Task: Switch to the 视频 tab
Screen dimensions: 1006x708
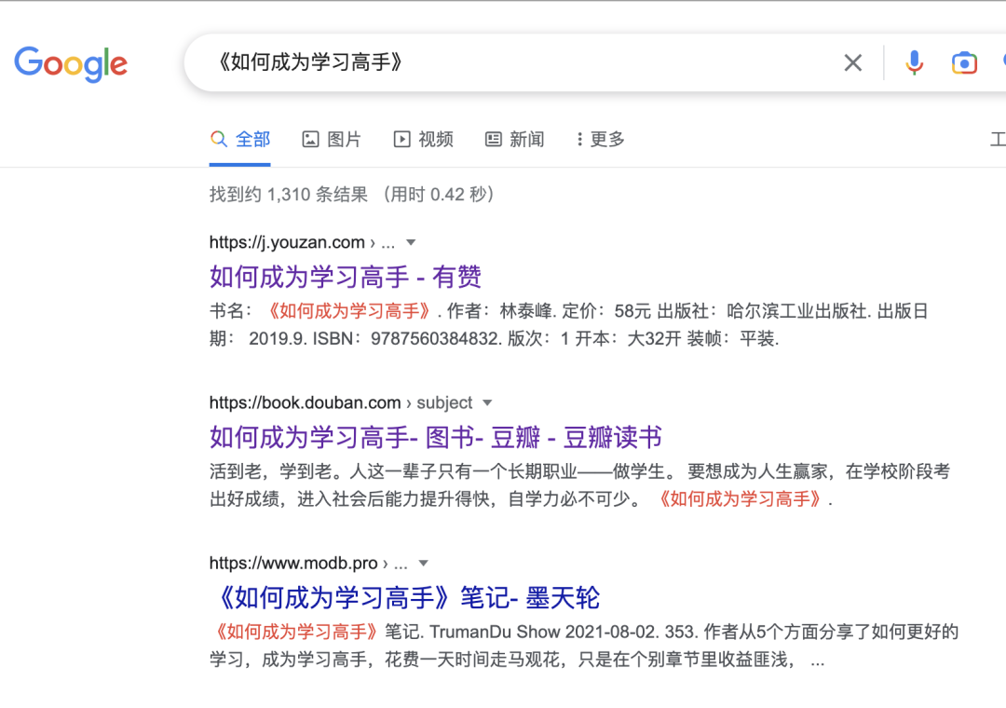Action: click(424, 140)
